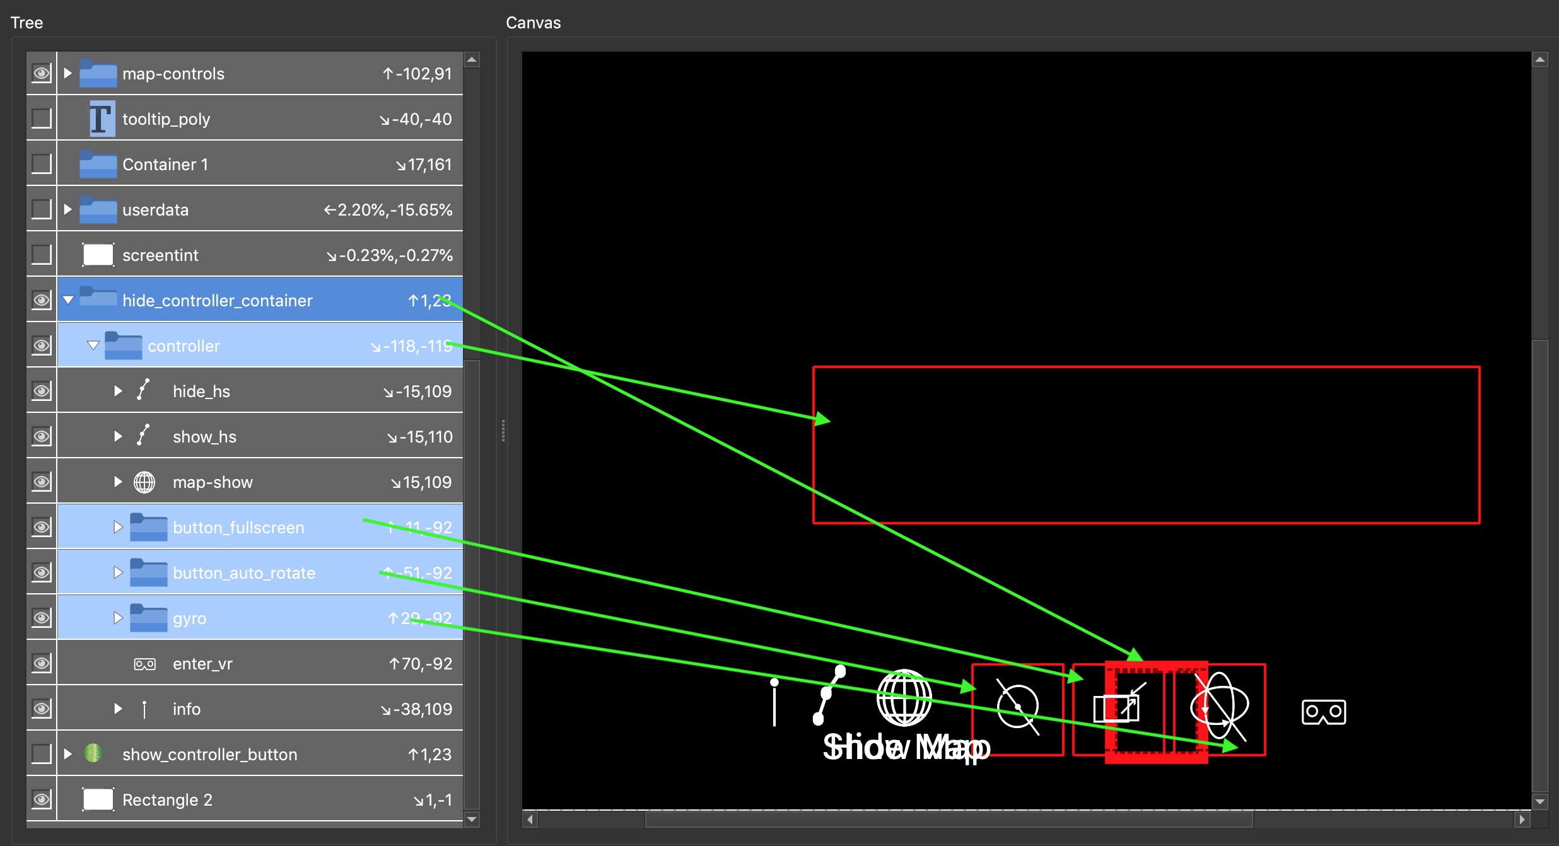Viewport: 1559px width, 846px height.
Task: Show the tooltip_poly element via its checkbox
Action: click(42, 119)
